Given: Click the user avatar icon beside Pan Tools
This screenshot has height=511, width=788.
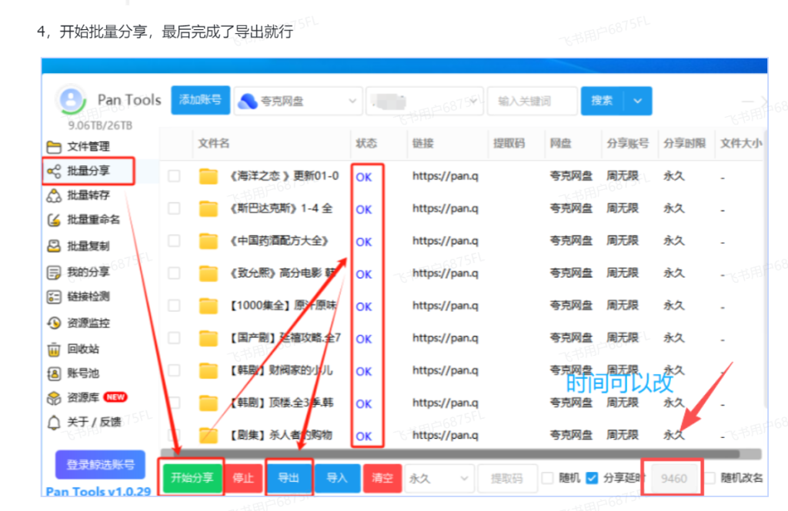Looking at the screenshot, I should [71, 100].
